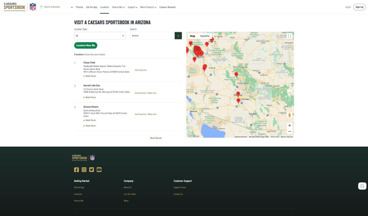
Task: Click Contact Us under Customer Support
Action: [x=178, y=194]
